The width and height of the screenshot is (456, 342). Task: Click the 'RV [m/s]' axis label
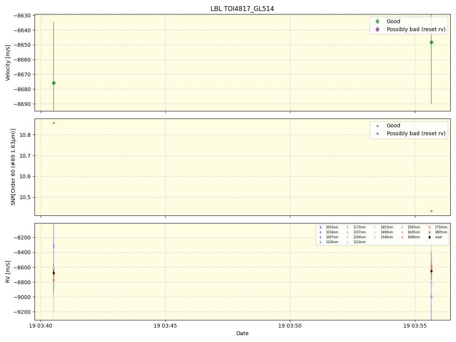[8, 271]
